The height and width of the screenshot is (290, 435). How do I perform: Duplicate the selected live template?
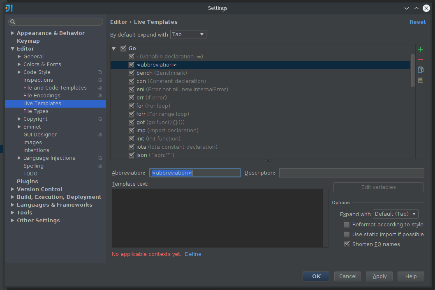click(x=420, y=70)
